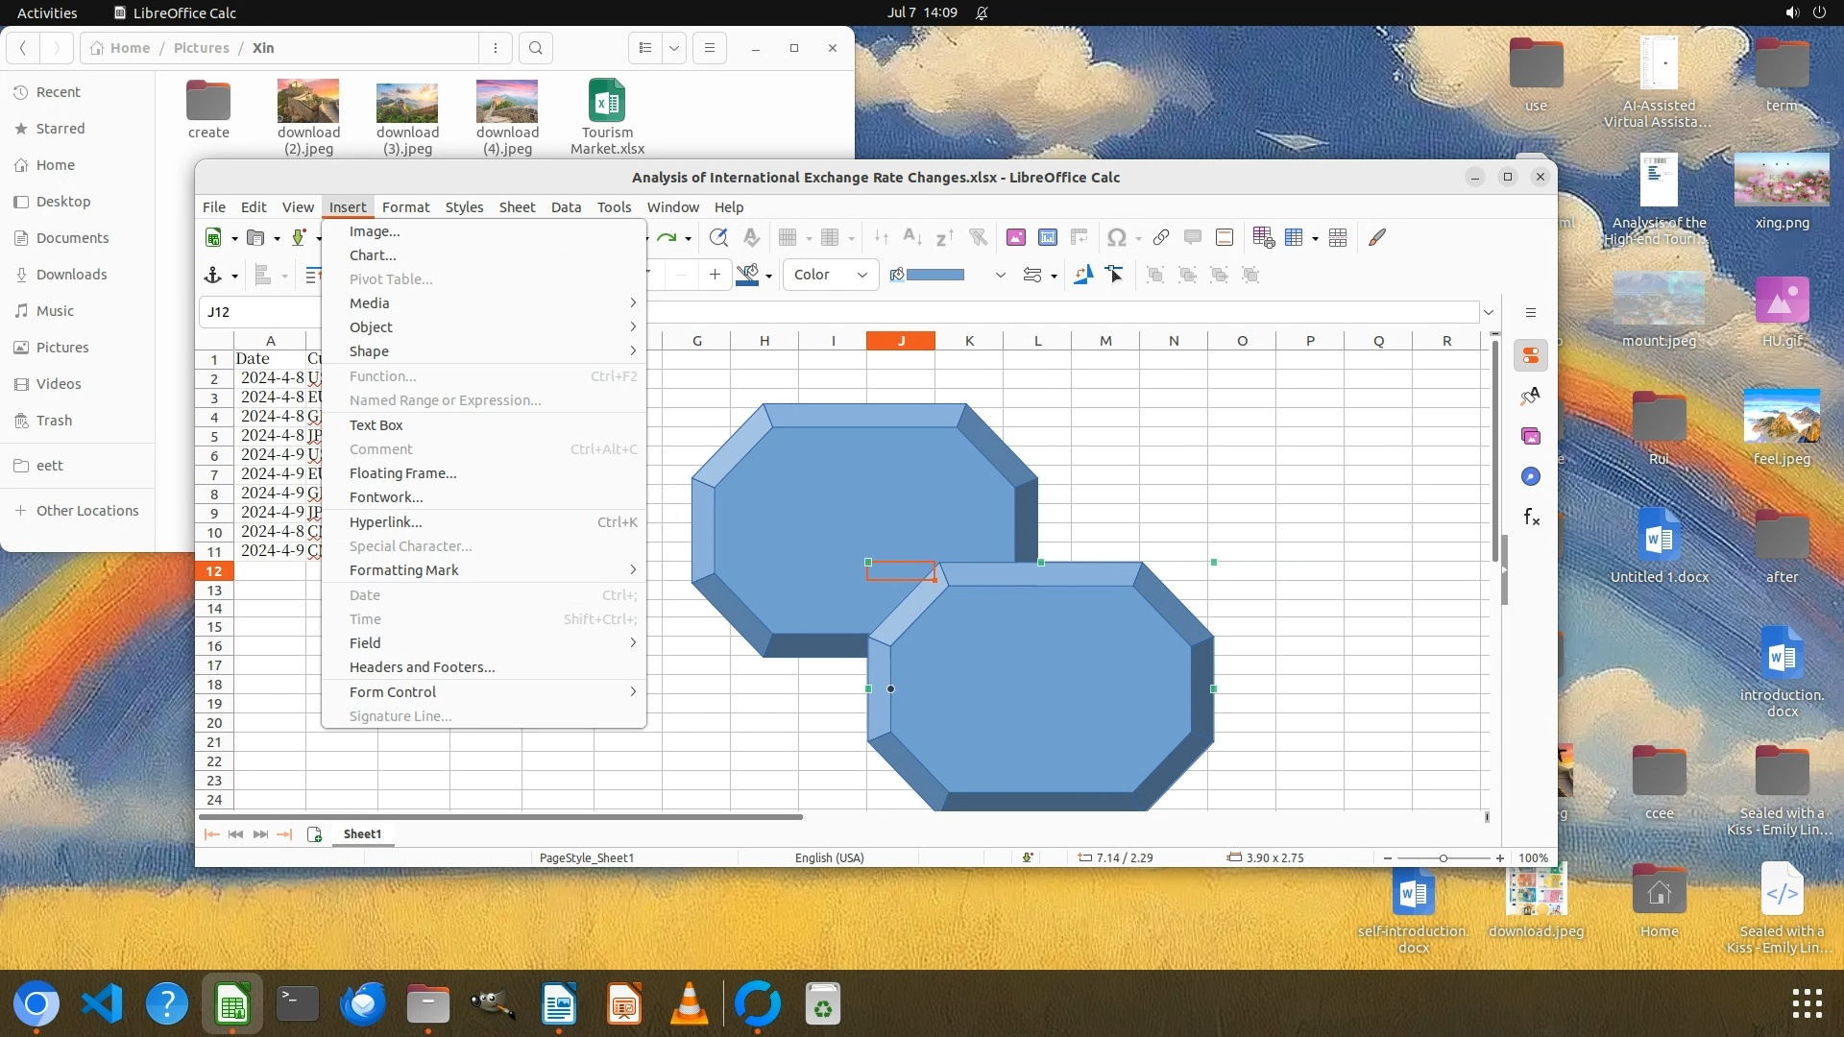Open the sidebar Navigator deck
Screen dimensions: 1844x1037
pos(1531,477)
